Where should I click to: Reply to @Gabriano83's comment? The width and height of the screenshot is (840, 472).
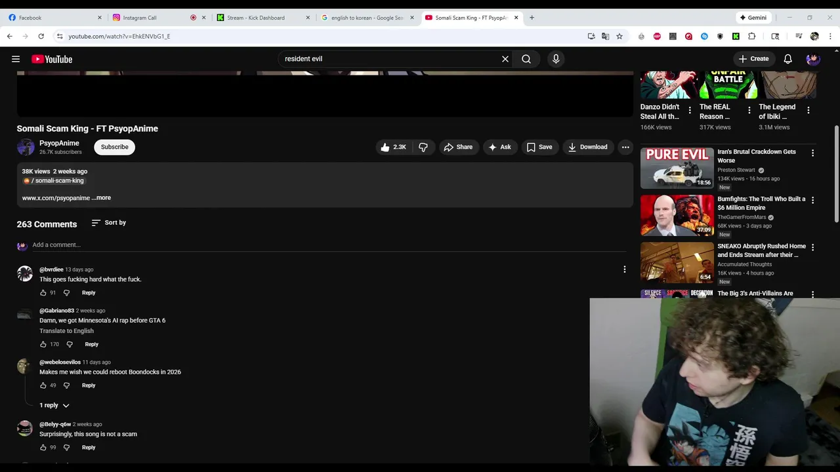pos(92,344)
